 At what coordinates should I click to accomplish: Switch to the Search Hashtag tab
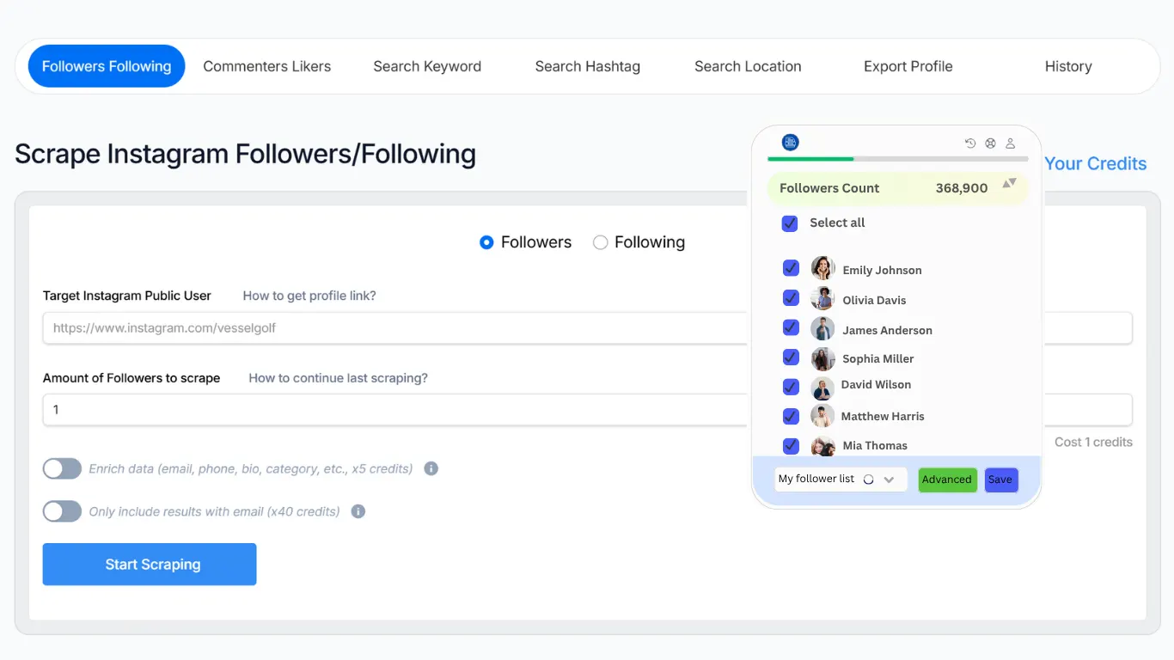pyautogui.click(x=587, y=67)
